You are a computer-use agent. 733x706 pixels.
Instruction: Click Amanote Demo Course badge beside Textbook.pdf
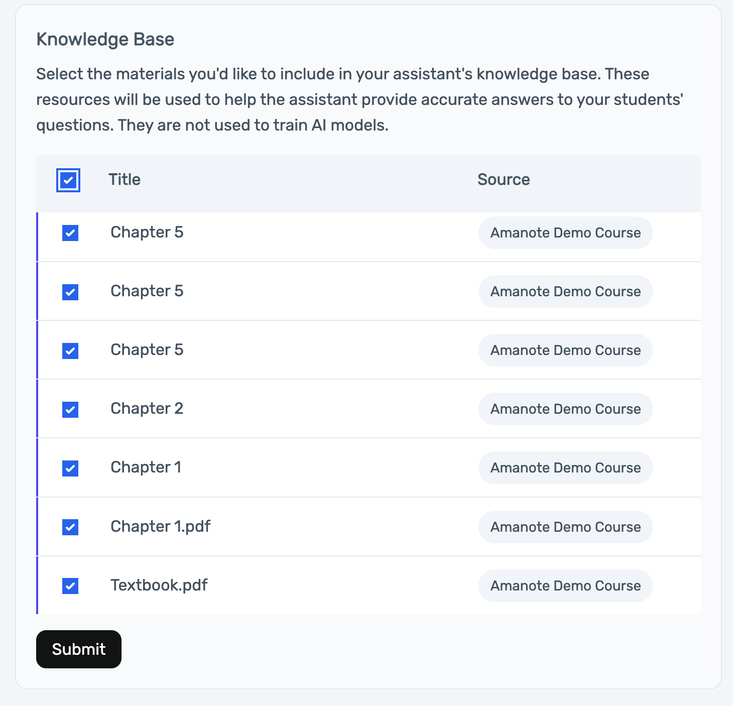565,585
